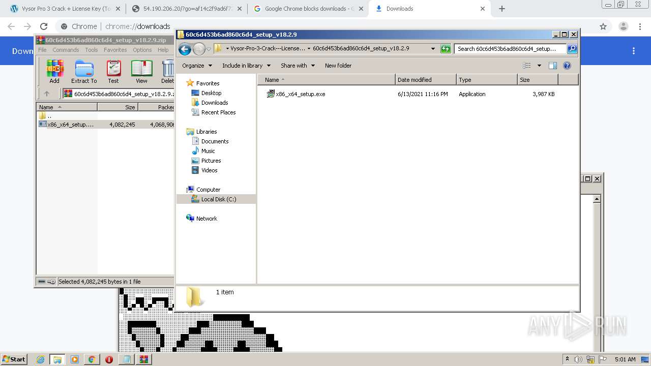Open Documents library in navigation pane
This screenshot has width=651, height=366.
pyautogui.click(x=215, y=141)
